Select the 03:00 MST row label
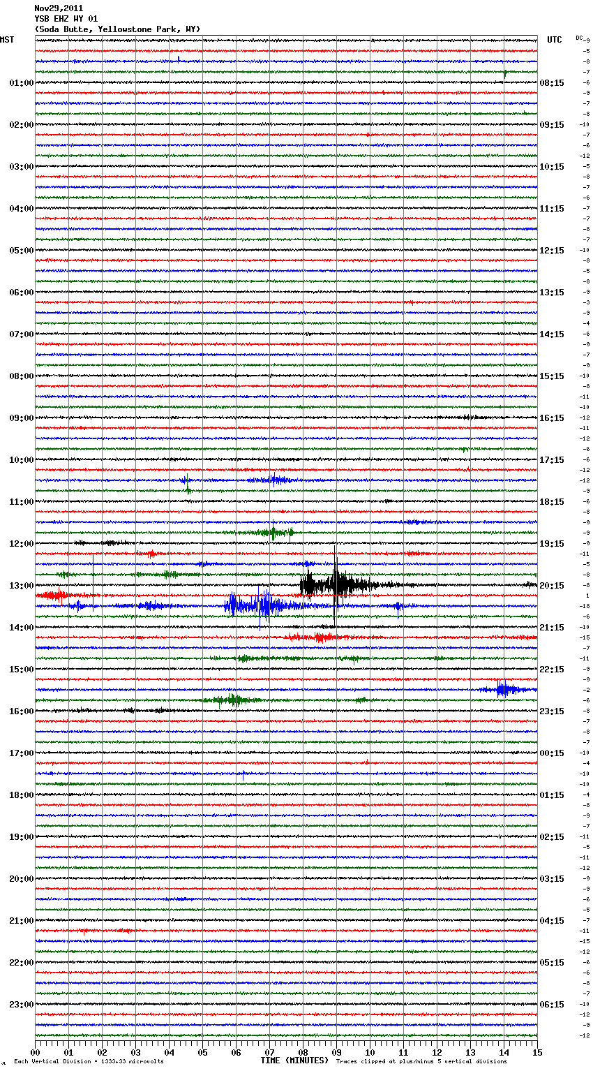Viewport: 593px width, 1071px height. pyautogui.click(x=22, y=167)
